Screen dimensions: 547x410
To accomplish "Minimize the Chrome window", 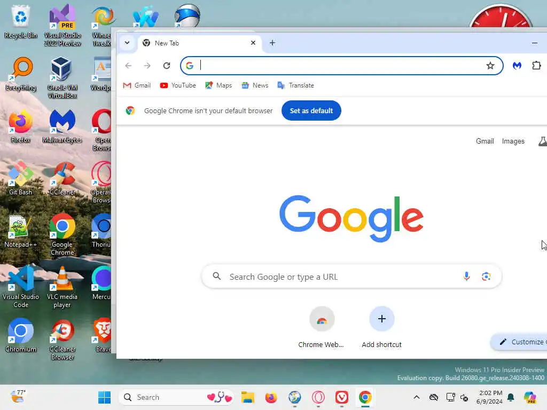I will 534,43.
